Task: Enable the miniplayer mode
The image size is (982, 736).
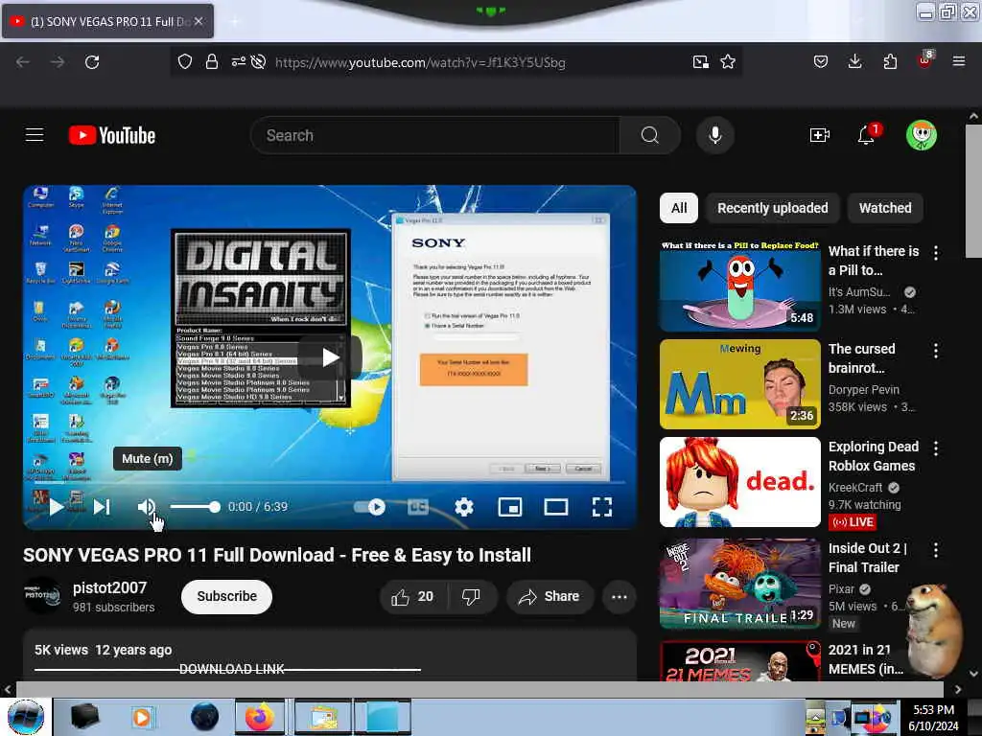Action: (x=510, y=507)
